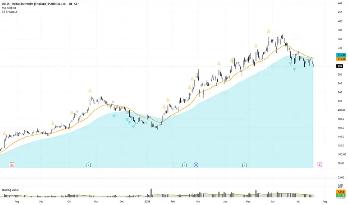Click the Mar label on time axis

[198, 201]
